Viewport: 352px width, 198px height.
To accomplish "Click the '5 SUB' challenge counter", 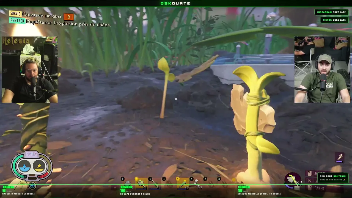I will coord(7,190).
